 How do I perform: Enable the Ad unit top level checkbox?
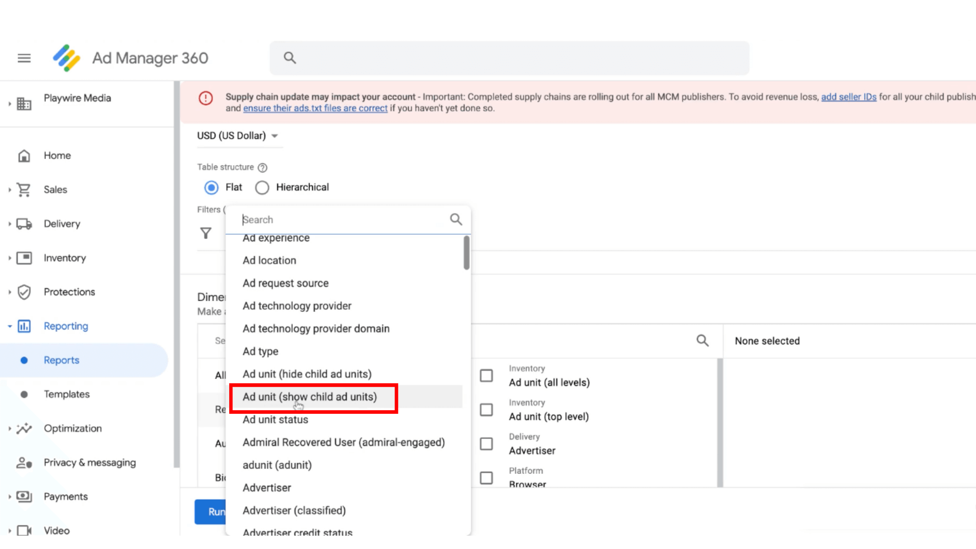(x=486, y=409)
